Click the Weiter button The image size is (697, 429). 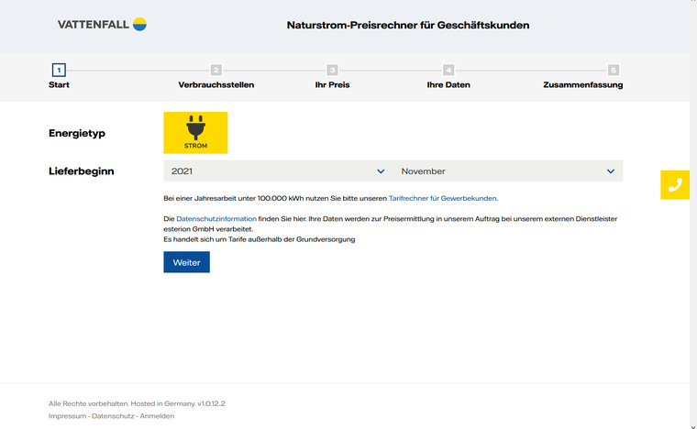(187, 262)
